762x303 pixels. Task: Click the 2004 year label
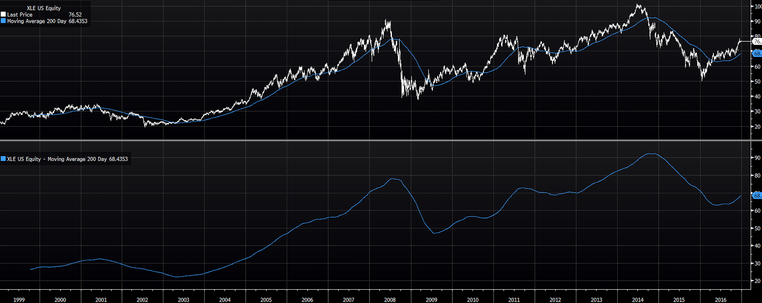pos(225,300)
